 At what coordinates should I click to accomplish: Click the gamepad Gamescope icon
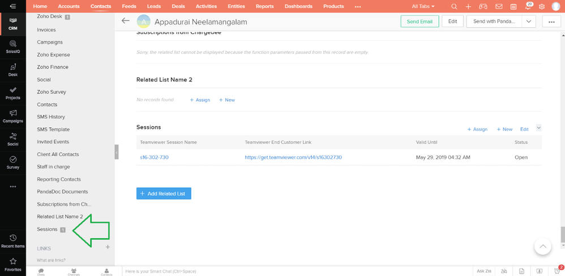tap(483, 6)
